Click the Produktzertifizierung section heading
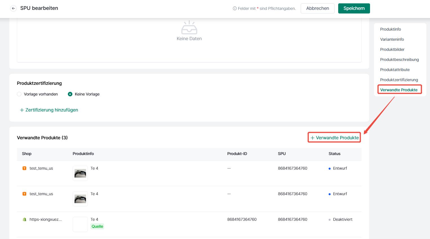The width and height of the screenshot is (430, 239). point(39,83)
